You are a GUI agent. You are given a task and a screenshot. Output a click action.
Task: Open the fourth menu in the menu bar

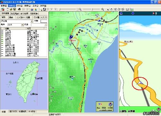click(x=28, y=6)
